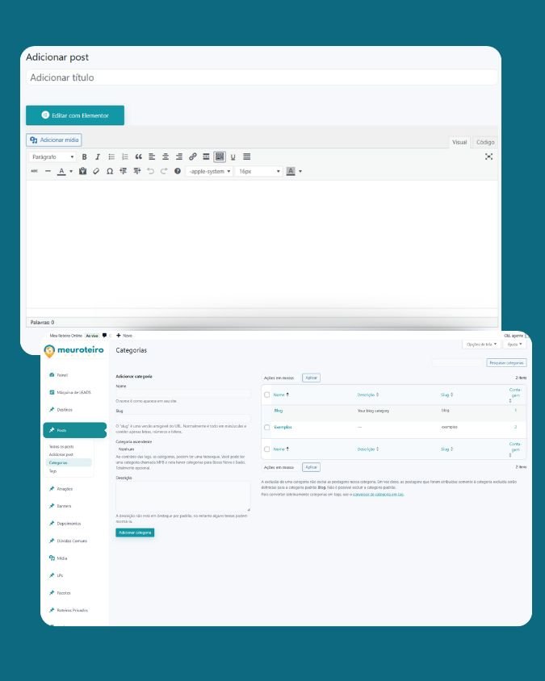Open the -apple-system font family dropdown

point(209,171)
